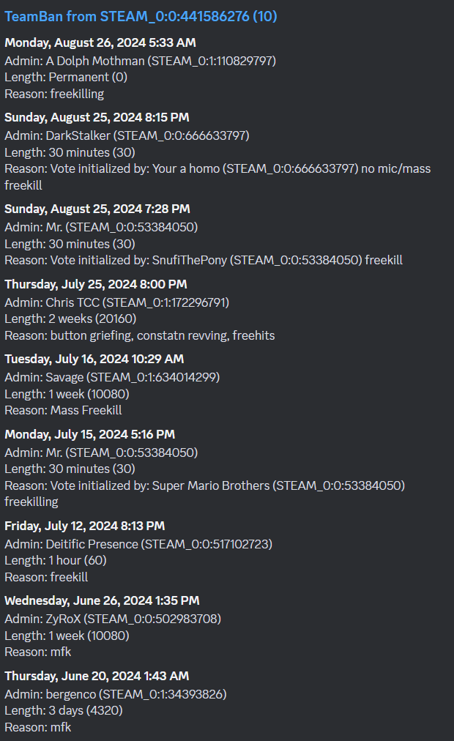
Task: Click the Length: Permanent (0) text
Action: [x=66, y=77]
